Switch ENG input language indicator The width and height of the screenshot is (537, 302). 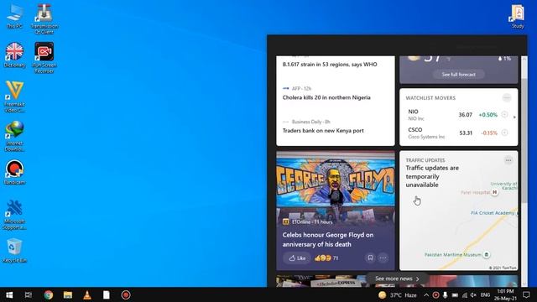485,295
